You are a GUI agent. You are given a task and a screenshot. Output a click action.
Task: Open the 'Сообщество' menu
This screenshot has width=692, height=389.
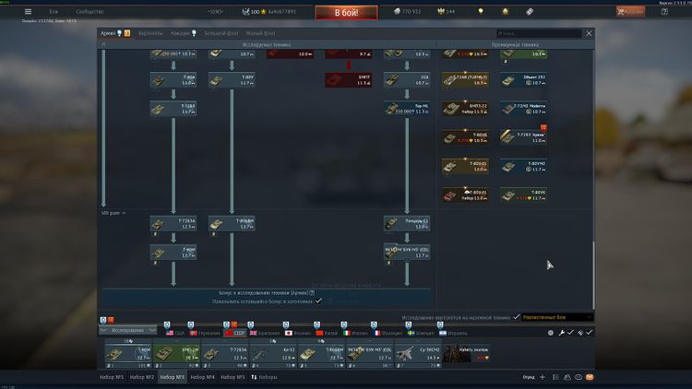89,12
